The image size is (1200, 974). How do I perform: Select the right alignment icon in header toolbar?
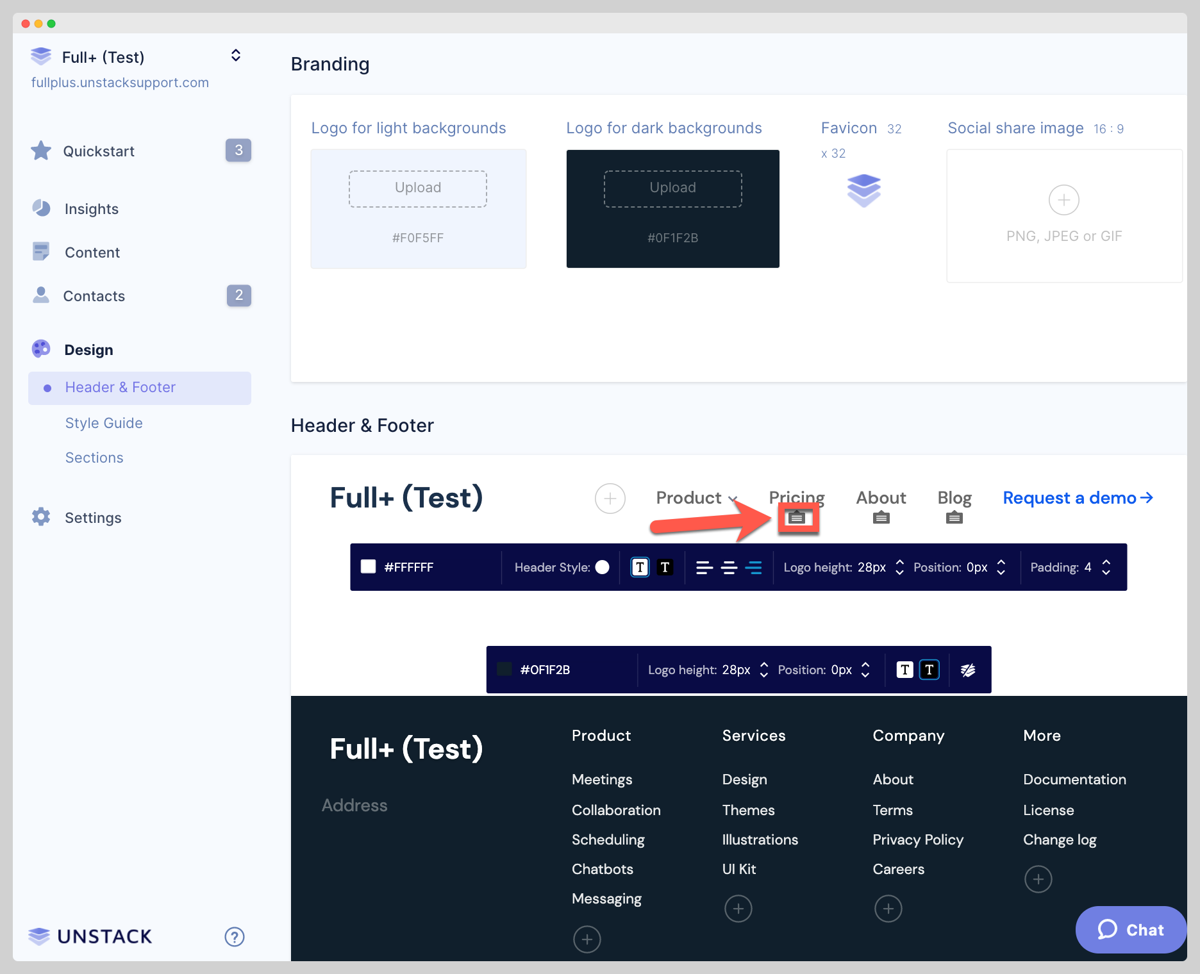click(x=754, y=567)
